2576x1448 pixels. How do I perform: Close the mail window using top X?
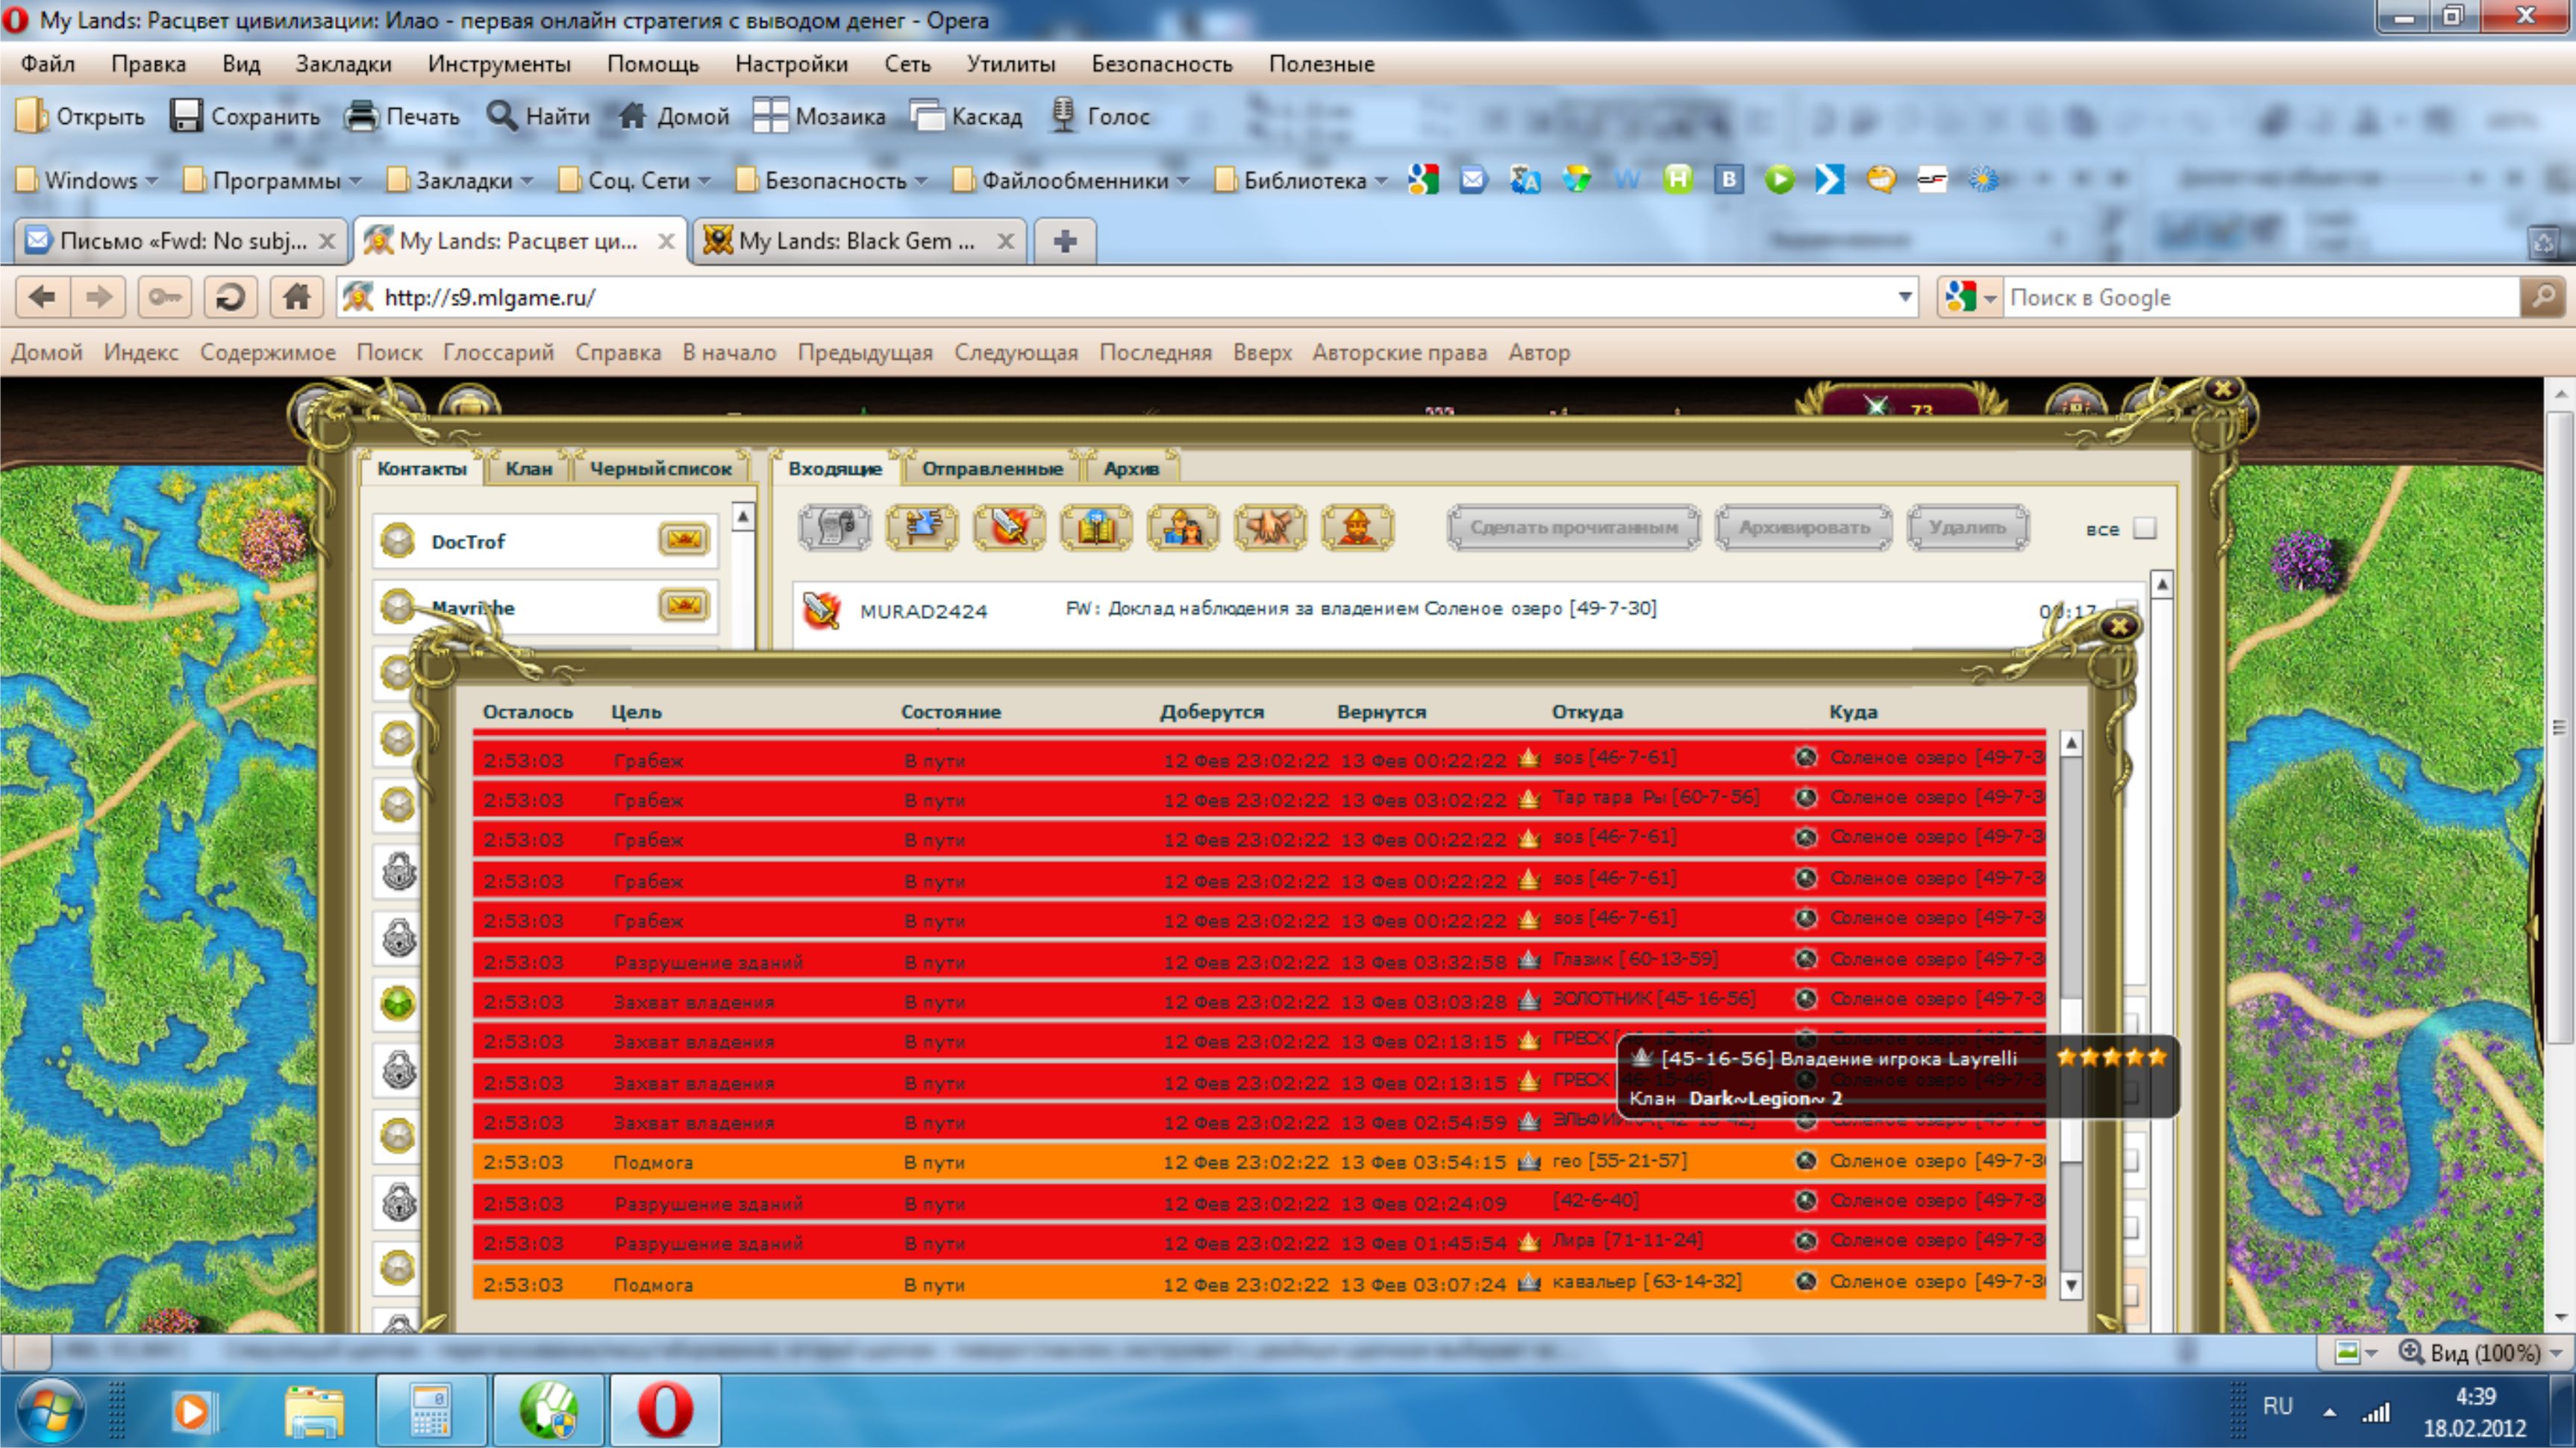(x=2222, y=390)
